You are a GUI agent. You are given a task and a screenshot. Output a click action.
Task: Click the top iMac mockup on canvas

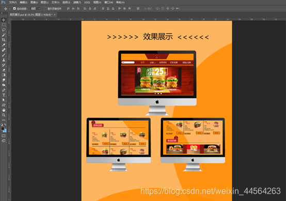point(157,83)
